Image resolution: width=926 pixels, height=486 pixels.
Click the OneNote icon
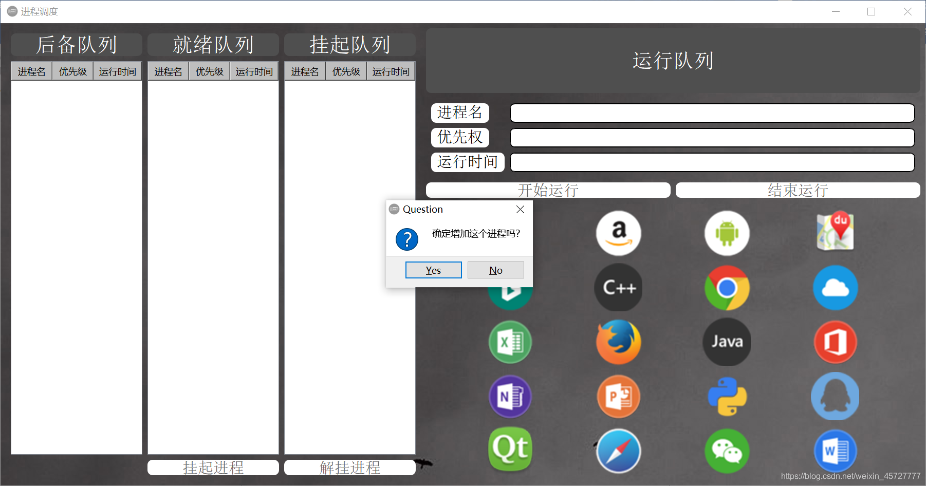[x=510, y=397]
